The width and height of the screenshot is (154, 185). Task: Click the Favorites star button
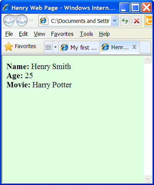pos(20,46)
